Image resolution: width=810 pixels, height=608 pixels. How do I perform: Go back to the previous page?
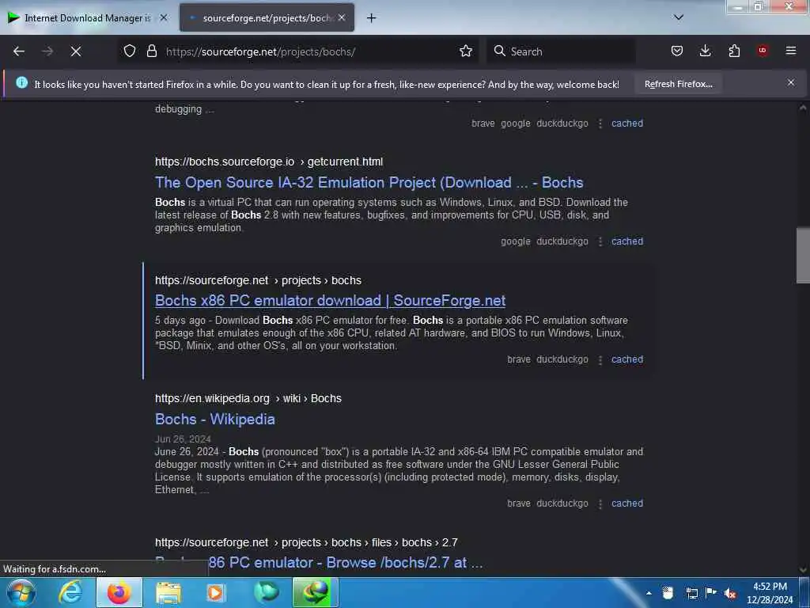coord(19,51)
